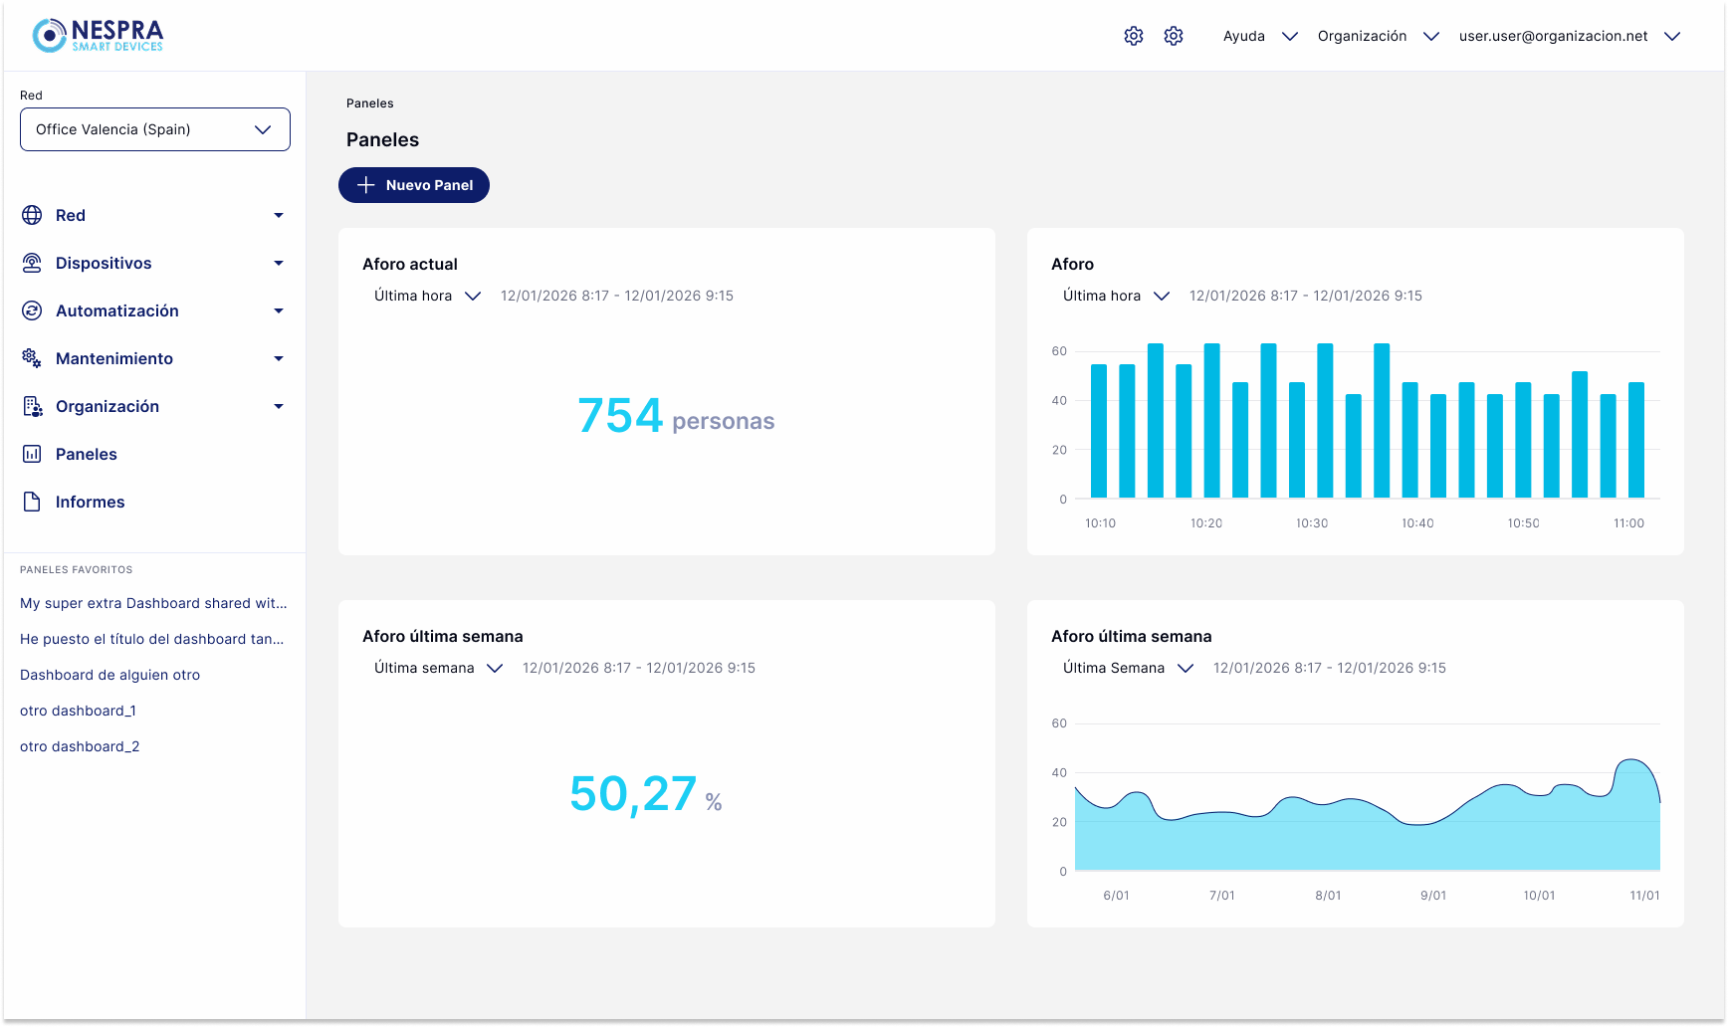1728x1027 pixels.
Task: Expand the Ayuda menu in the header
Action: [x=1259, y=36]
